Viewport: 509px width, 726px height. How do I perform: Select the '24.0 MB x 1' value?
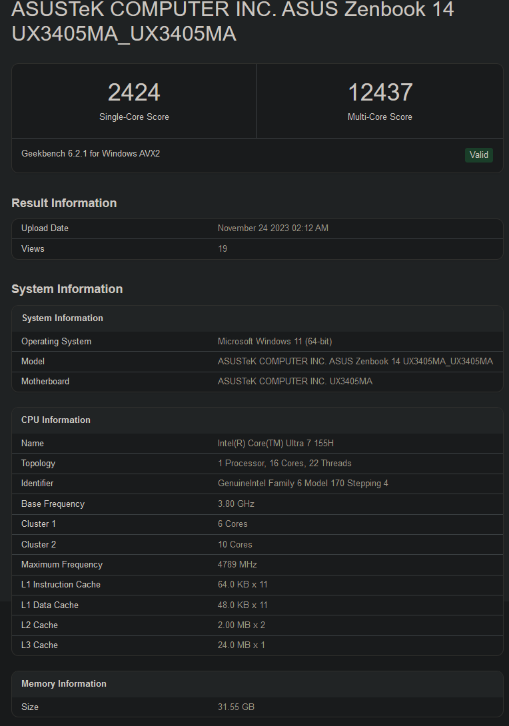pos(241,645)
